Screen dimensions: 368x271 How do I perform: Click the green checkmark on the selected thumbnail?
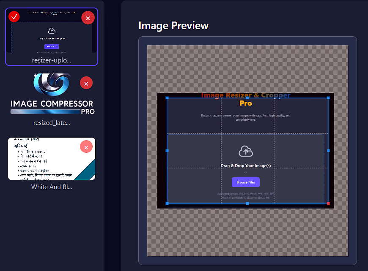(x=14, y=16)
